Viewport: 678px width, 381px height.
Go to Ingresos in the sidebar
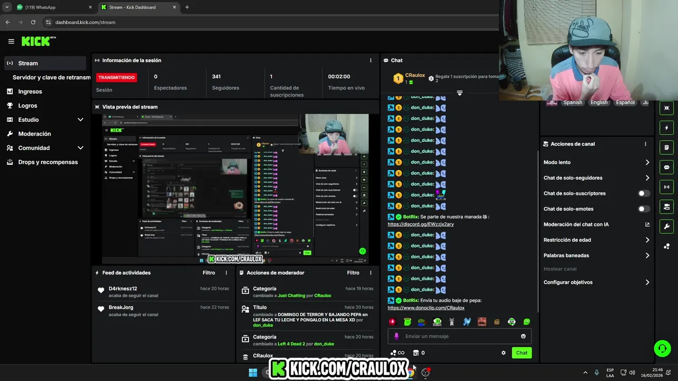tap(44, 92)
